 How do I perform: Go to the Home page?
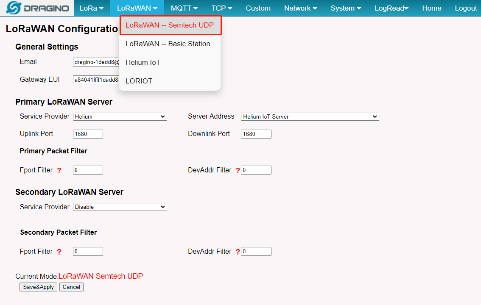pyautogui.click(x=432, y=8)
